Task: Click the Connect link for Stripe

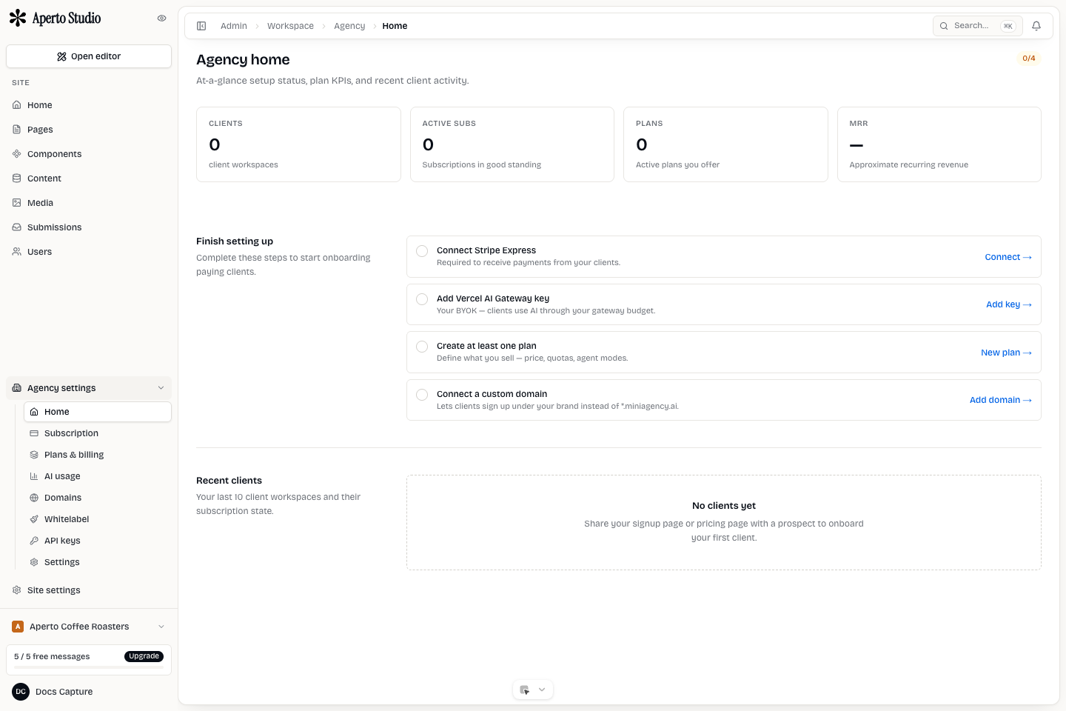Action: coord(1008,257)
